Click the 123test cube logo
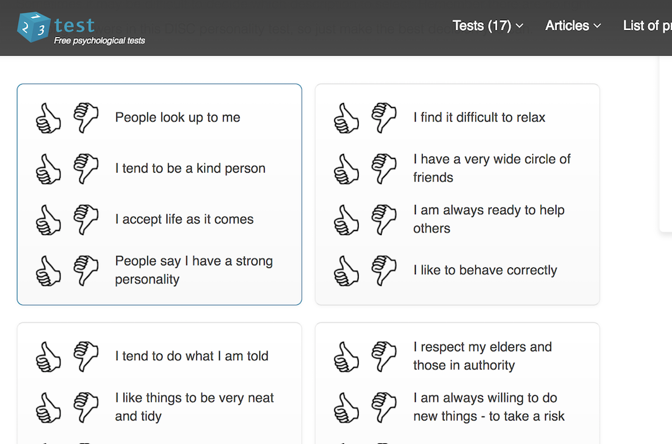This screenshot has width=672, height=444. tap(34, 27)
